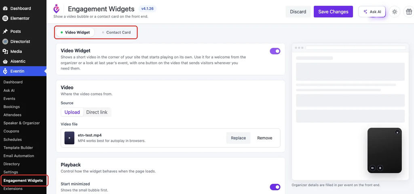Click the etn-test.mp4 file name
This screenshot has width=414, height=194.
[x=90, y=135]
